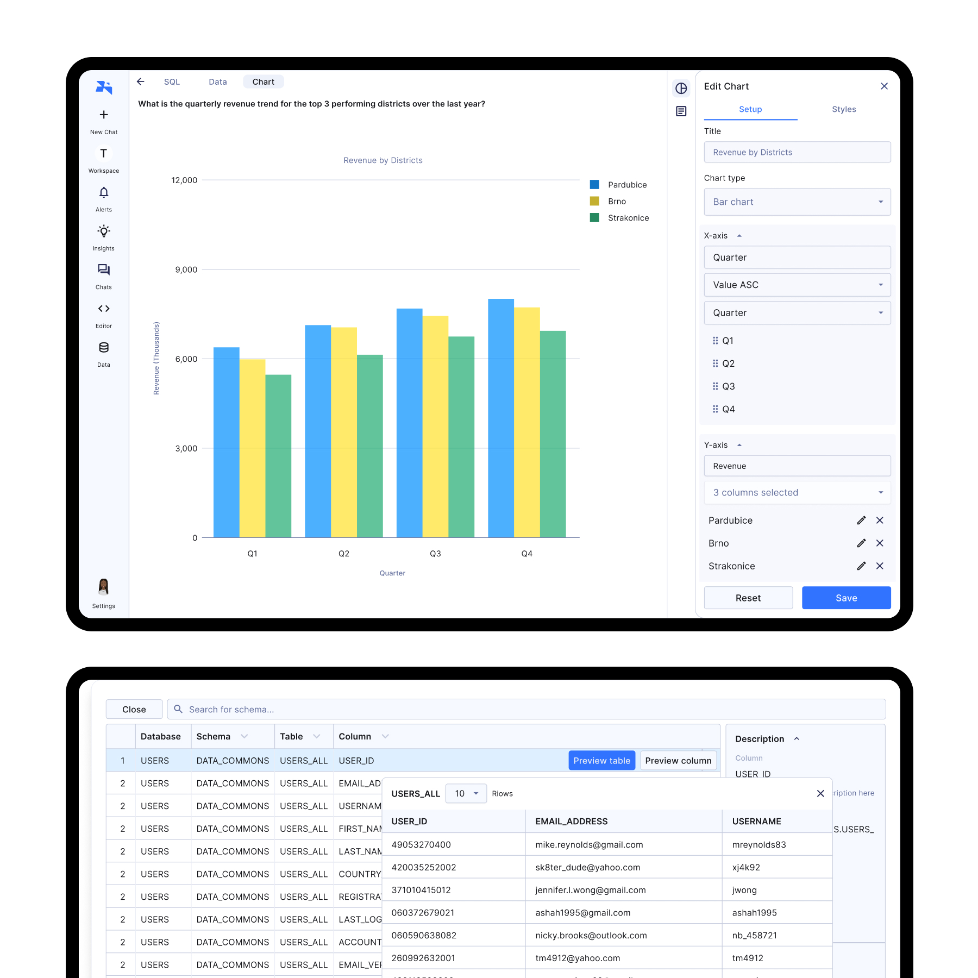Image resolution: width=978 pixels, height=978 pixels.
Task: Click the Search for schema field
Action: coord(526,710)
